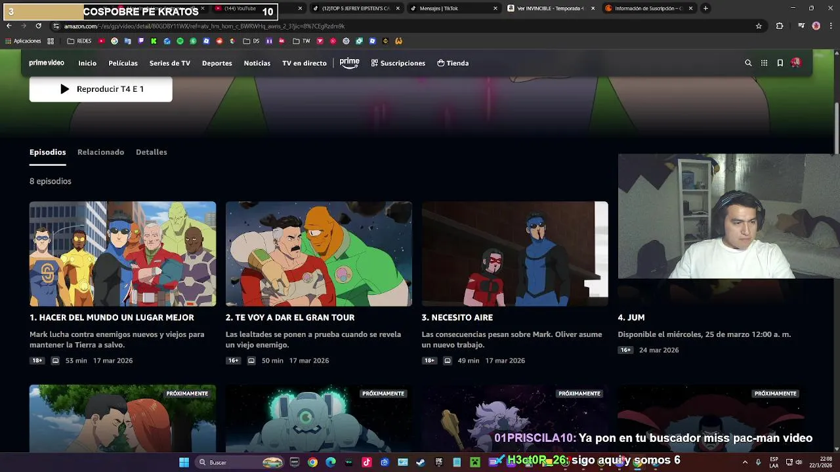
Task: Open Chrome profile avatar in toolbar
Action: (816, 26)
